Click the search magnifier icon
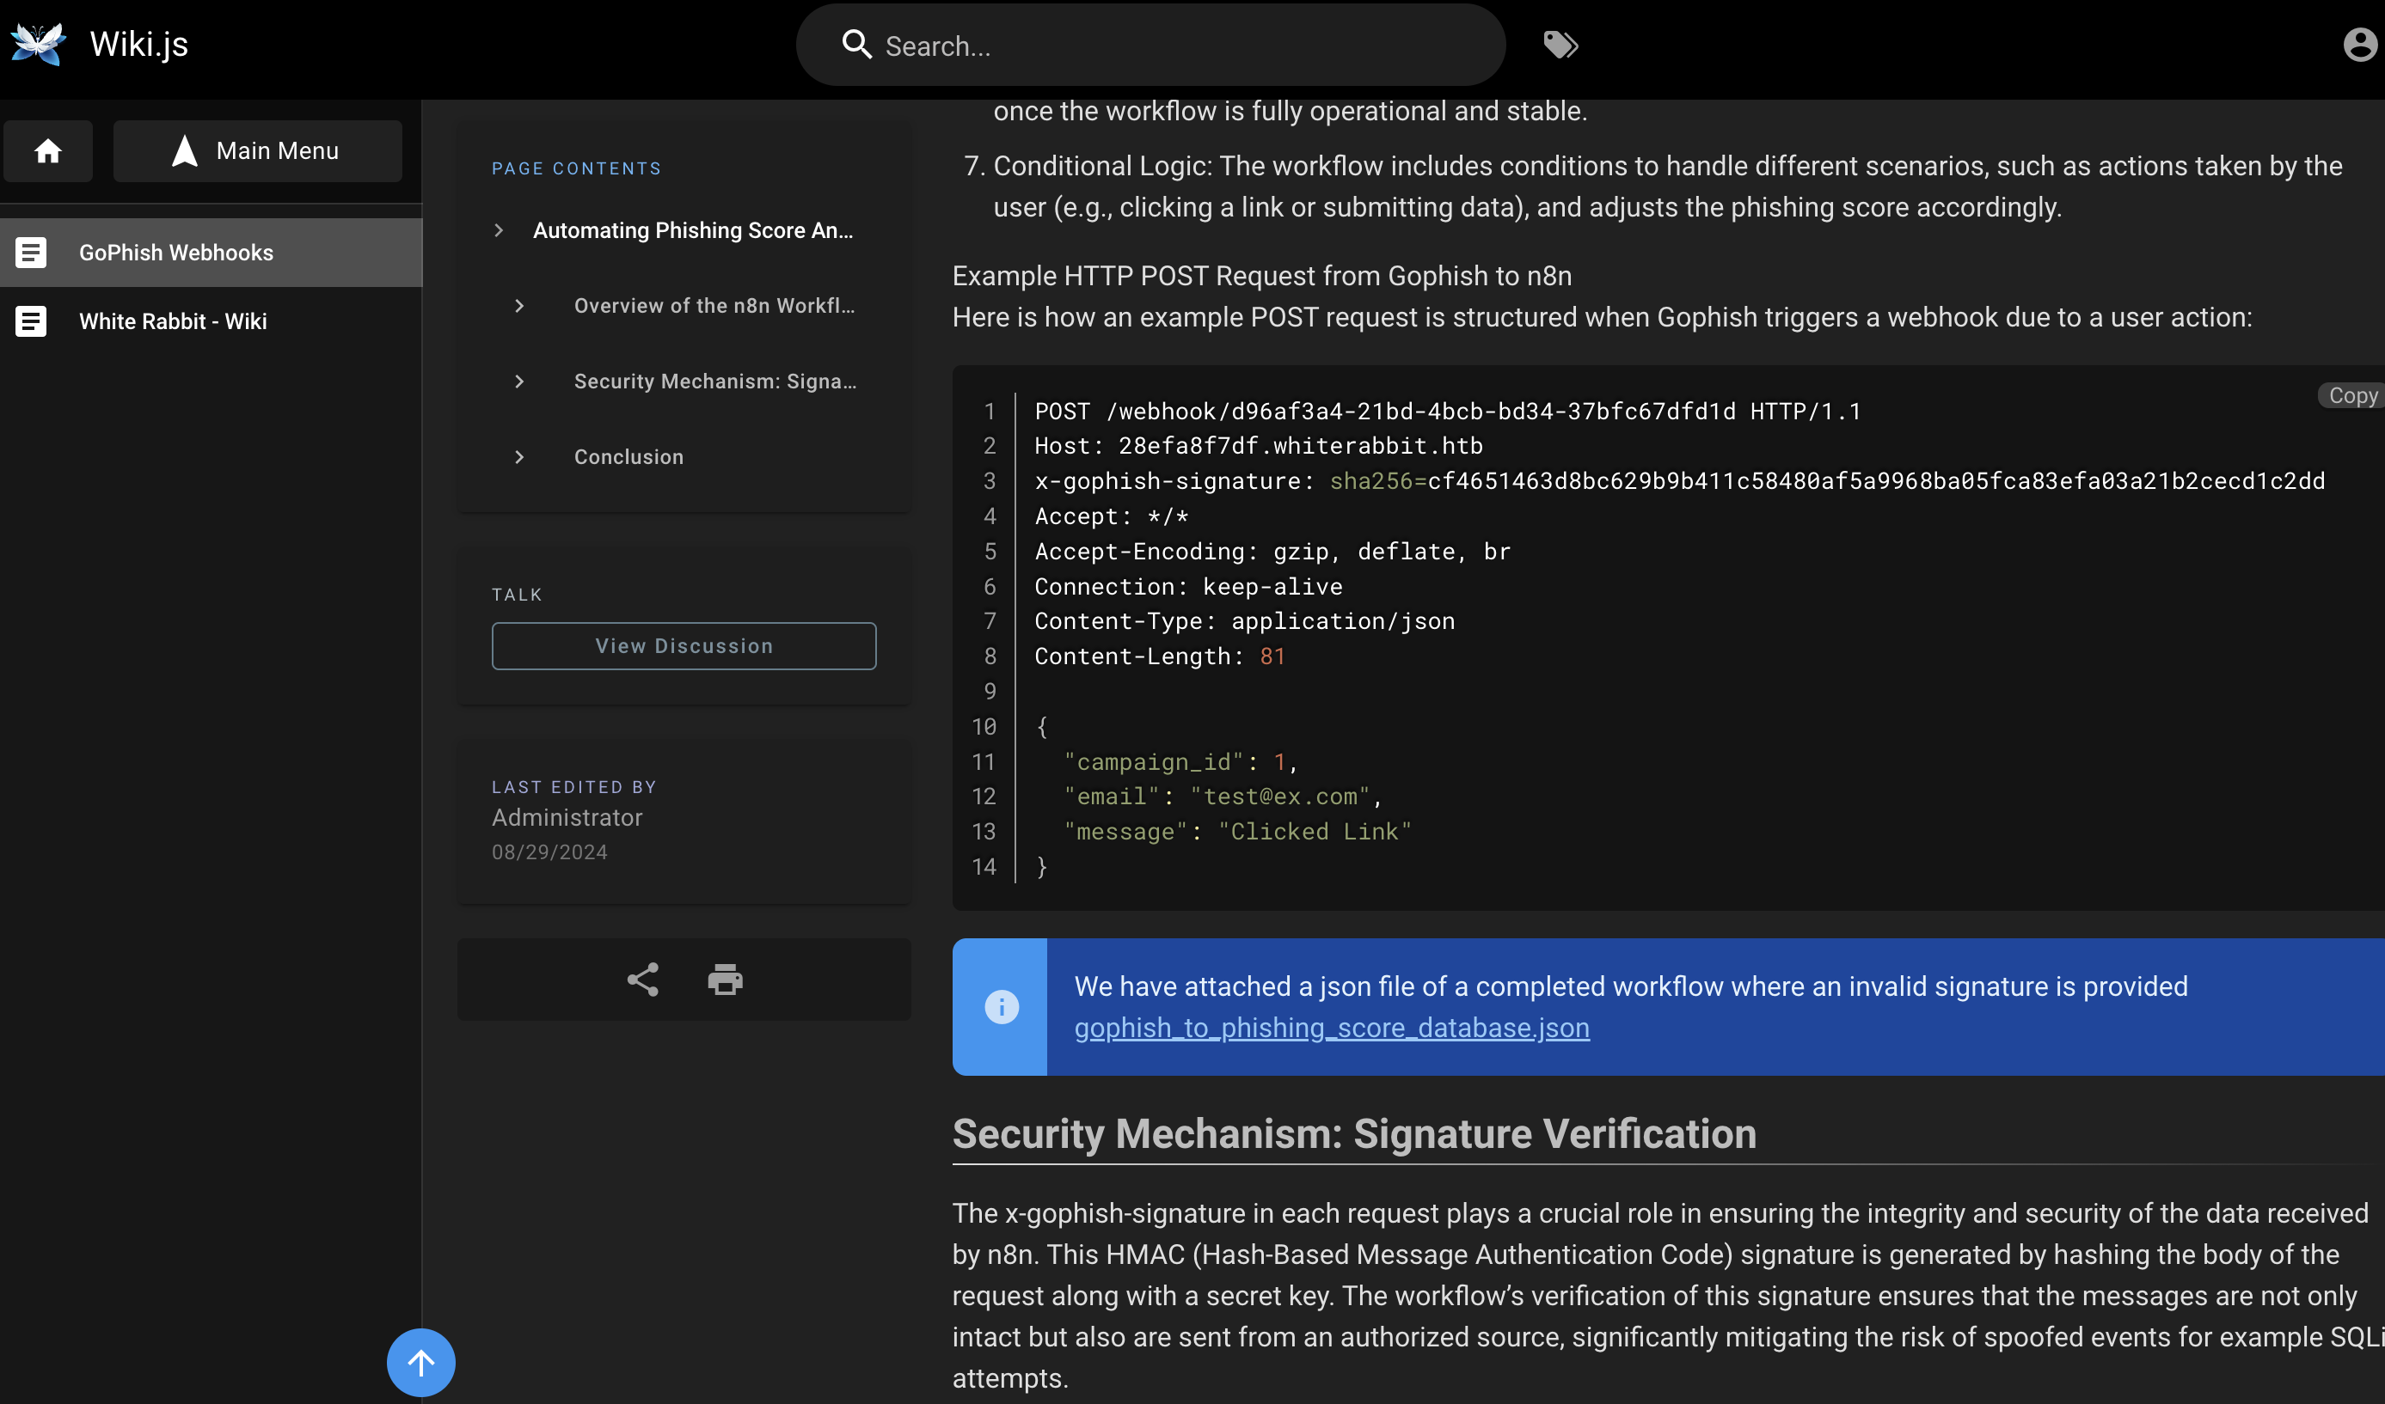 pyautogui.click(x=856, y=45)
